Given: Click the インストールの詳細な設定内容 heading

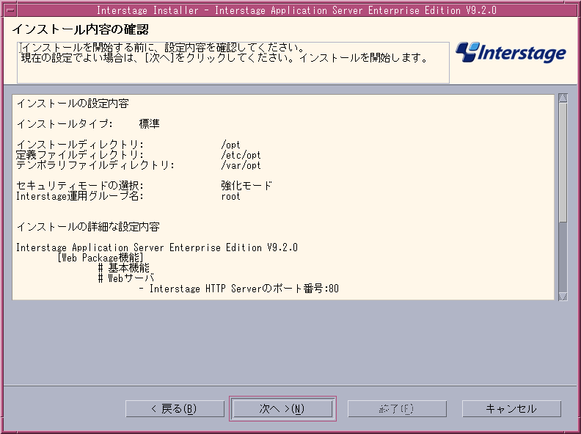Looking at the screenshot, I should point(88,227).
